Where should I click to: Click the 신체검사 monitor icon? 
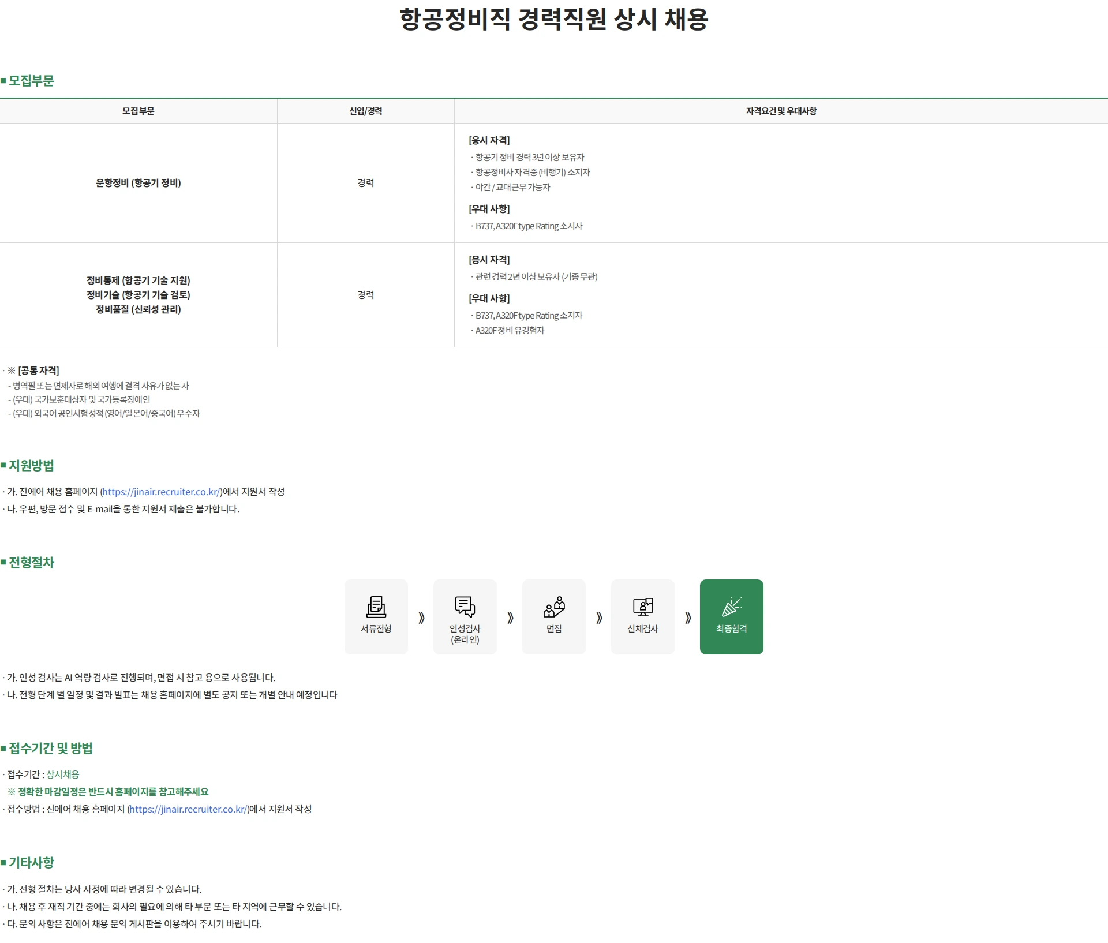click(643, 607)
